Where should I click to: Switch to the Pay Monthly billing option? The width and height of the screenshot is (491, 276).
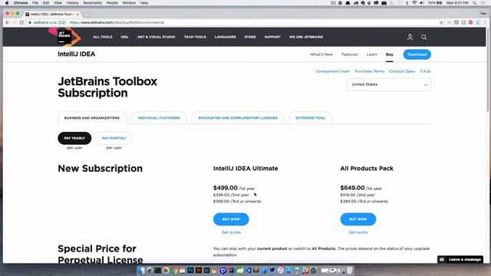(x=114, y=138)
